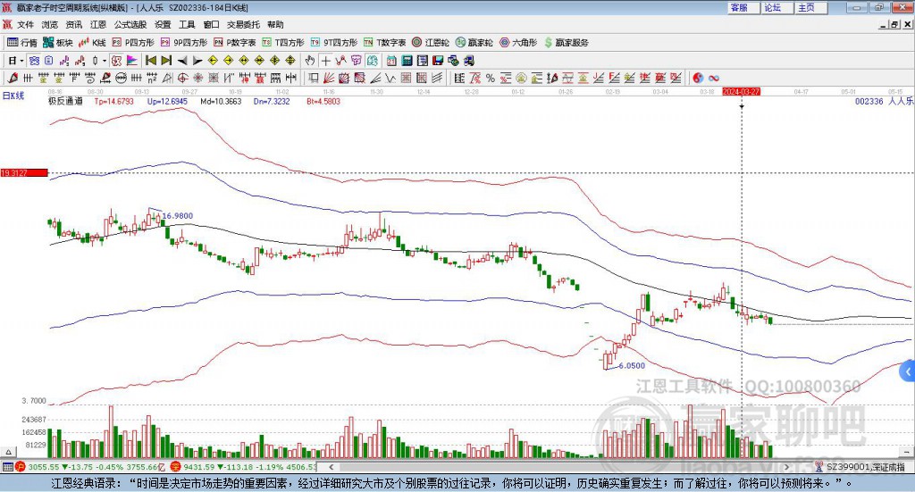The width and height of the screenshot is (915, 492).
Task: Launch the 赢家轮 wheel tool
Action: (x=474, y=43)
